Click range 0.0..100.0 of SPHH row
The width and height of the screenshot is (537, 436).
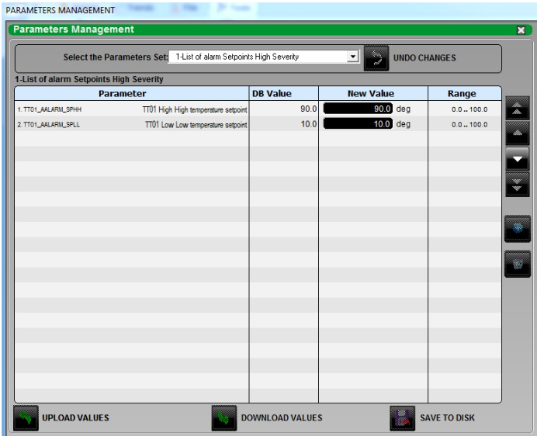pyautogui.click(x=469, y=109)
